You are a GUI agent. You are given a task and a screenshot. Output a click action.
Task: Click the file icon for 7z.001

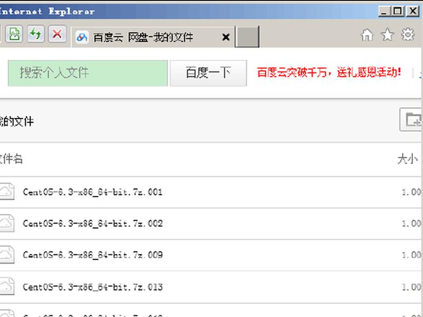7,191
